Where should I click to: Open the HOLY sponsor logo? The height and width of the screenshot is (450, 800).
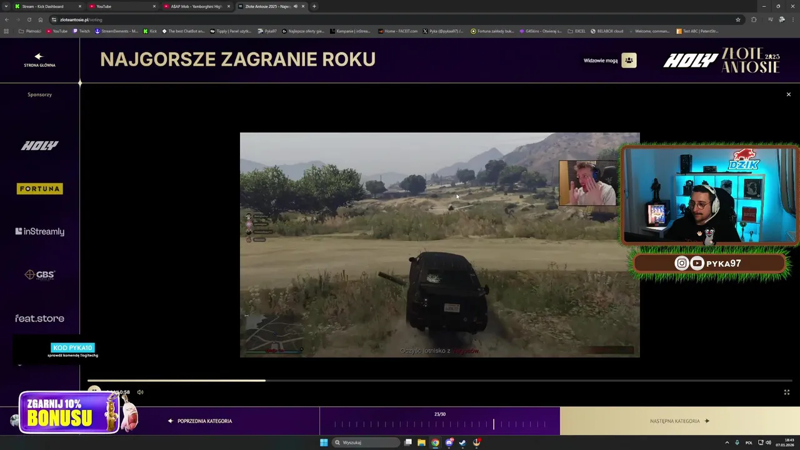pyautogui.click(x=39, y=146)
